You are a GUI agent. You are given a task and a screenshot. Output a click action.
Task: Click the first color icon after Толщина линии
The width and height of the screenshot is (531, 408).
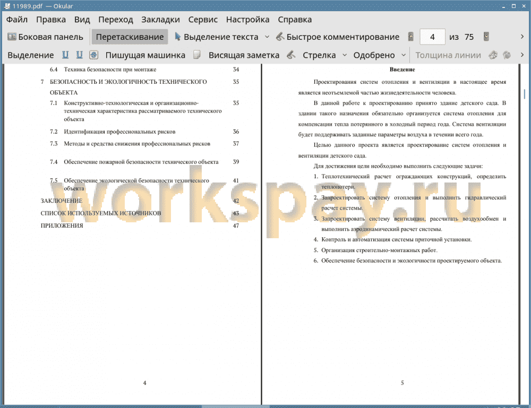pyautogui.click(x=493, y=55)
